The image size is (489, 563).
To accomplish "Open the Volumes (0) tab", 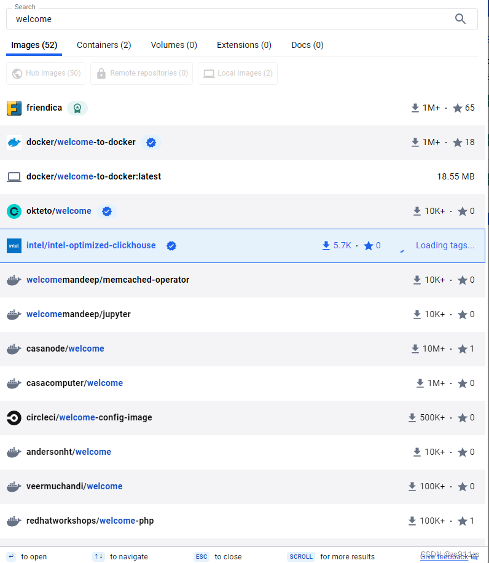I will pos(174,45).
